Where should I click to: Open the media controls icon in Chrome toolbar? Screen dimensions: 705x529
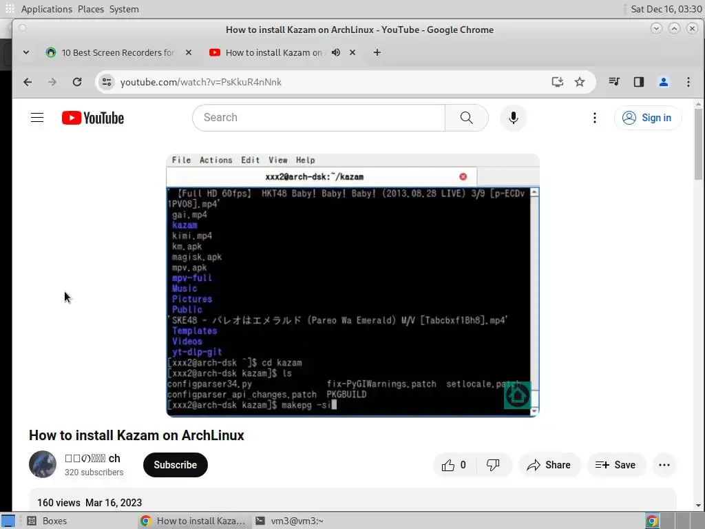click(614, 82)
